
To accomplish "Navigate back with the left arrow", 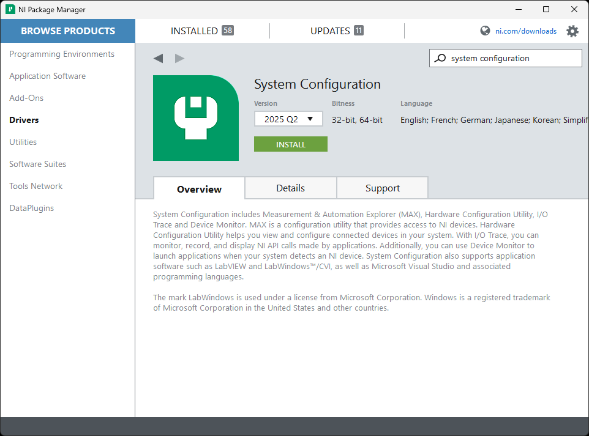I will 158,59.
